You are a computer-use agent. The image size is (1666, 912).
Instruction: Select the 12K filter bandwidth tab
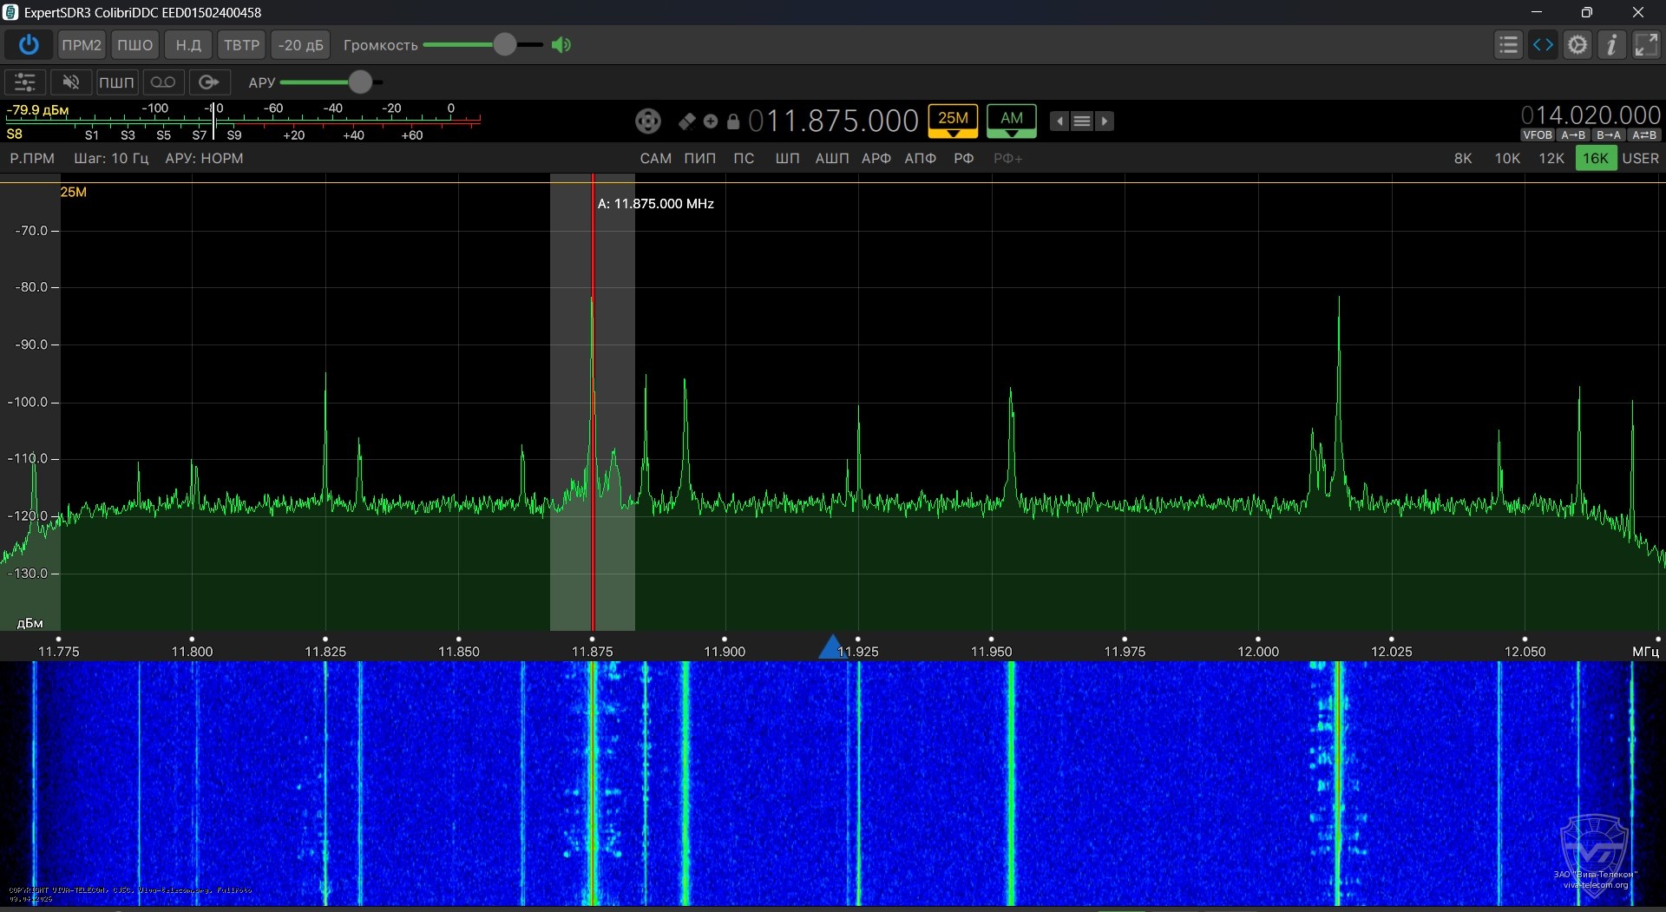[1551, 159]
